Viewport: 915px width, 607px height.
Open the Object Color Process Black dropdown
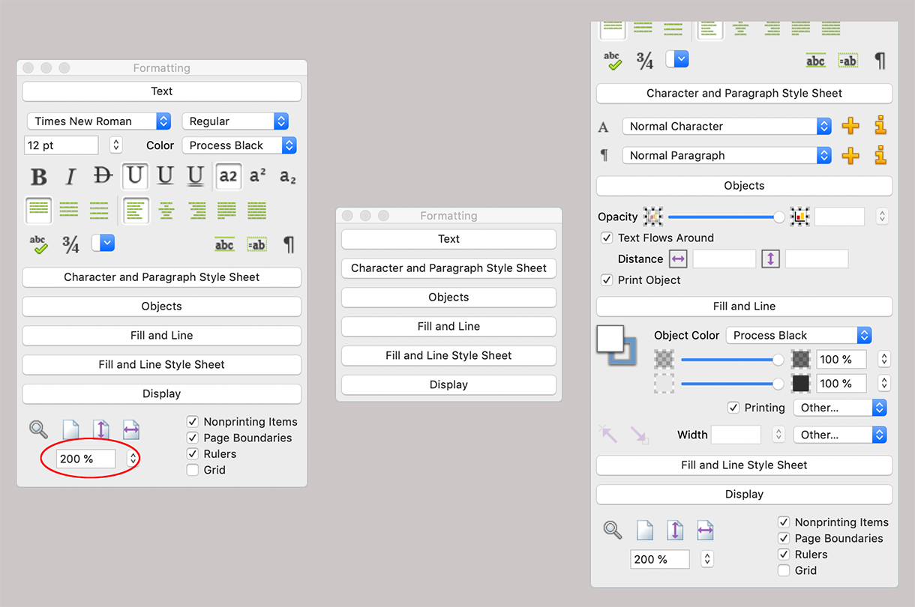[798, 335]
